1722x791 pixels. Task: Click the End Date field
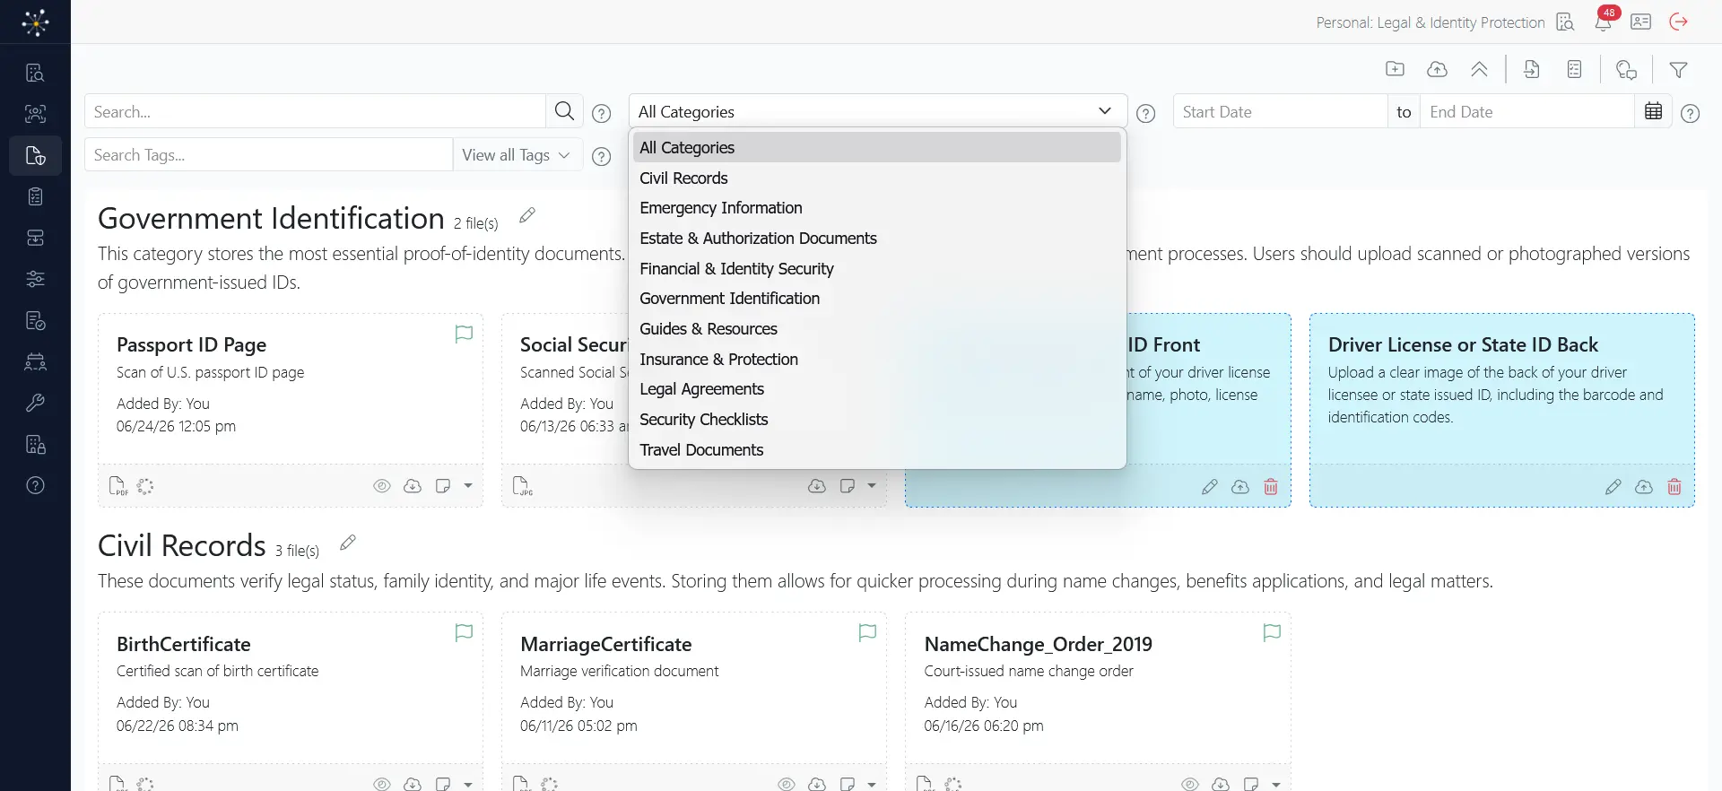(1527, 111)
